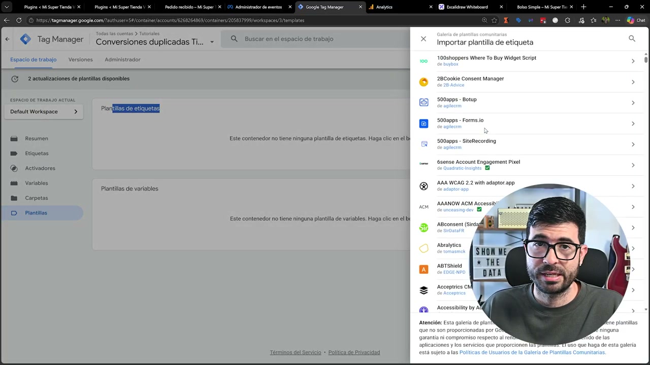650x365 pixels.
Task: Switch to the Versiones tab
Action: 80,59
